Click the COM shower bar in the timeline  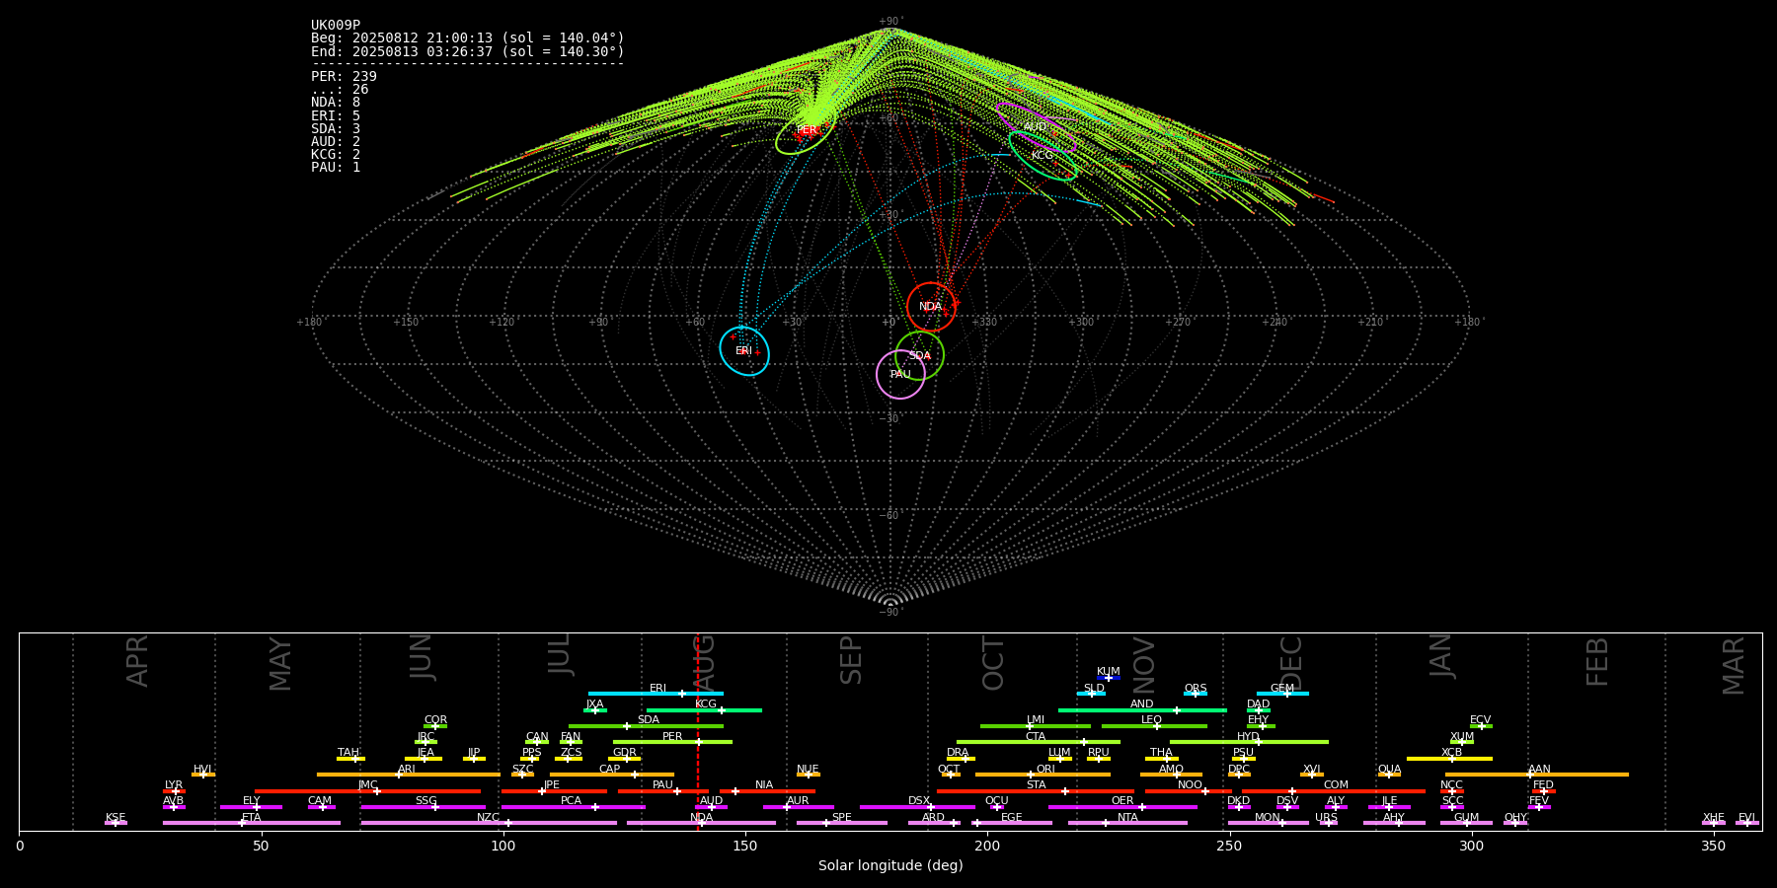click(1335, 791)
